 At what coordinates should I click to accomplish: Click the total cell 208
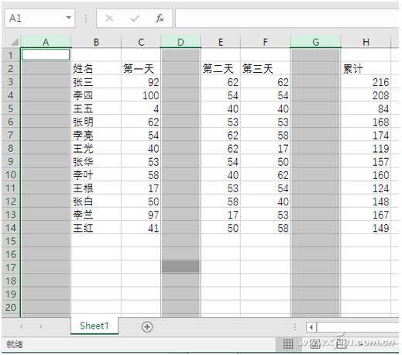(366, 95)
